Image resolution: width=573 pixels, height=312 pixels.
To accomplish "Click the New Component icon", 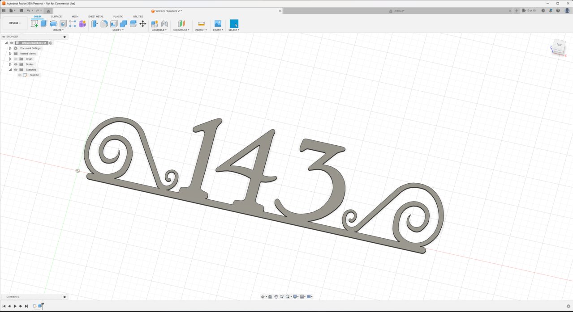I will (155, 24).
